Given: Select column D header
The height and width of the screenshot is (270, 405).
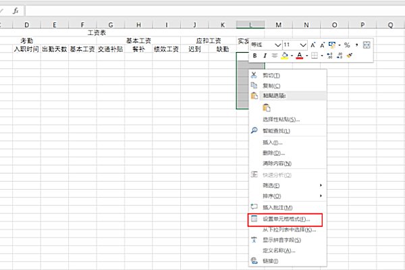Looking at the screenshot, I should point(26,25).
